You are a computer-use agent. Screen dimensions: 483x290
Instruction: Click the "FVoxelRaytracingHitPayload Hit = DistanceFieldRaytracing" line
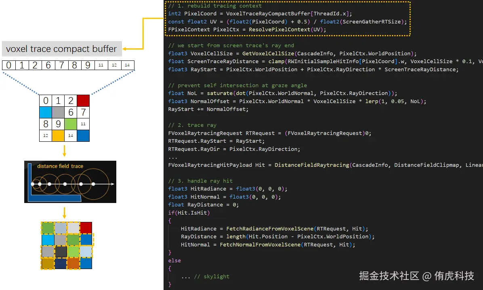click(325, 165)
